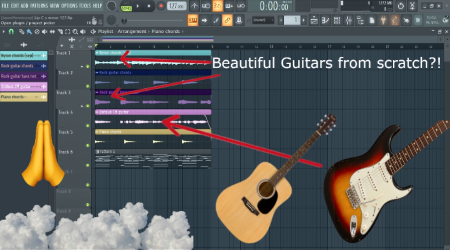Image resolution: width=450 pixels, height=250 pixels.
Task: Select the Slip tool in playlist
Action: click(52, 32)
